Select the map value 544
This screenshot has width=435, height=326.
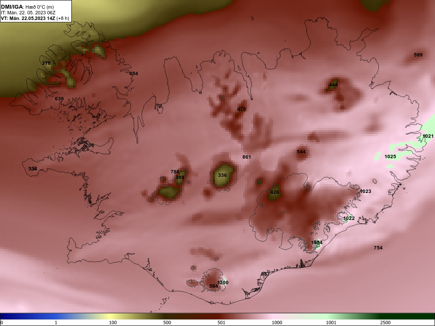pos(301,152)
